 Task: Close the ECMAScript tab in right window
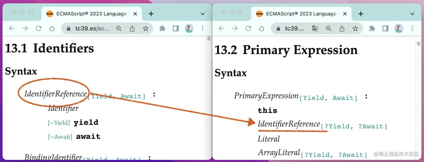pos(345,14)
